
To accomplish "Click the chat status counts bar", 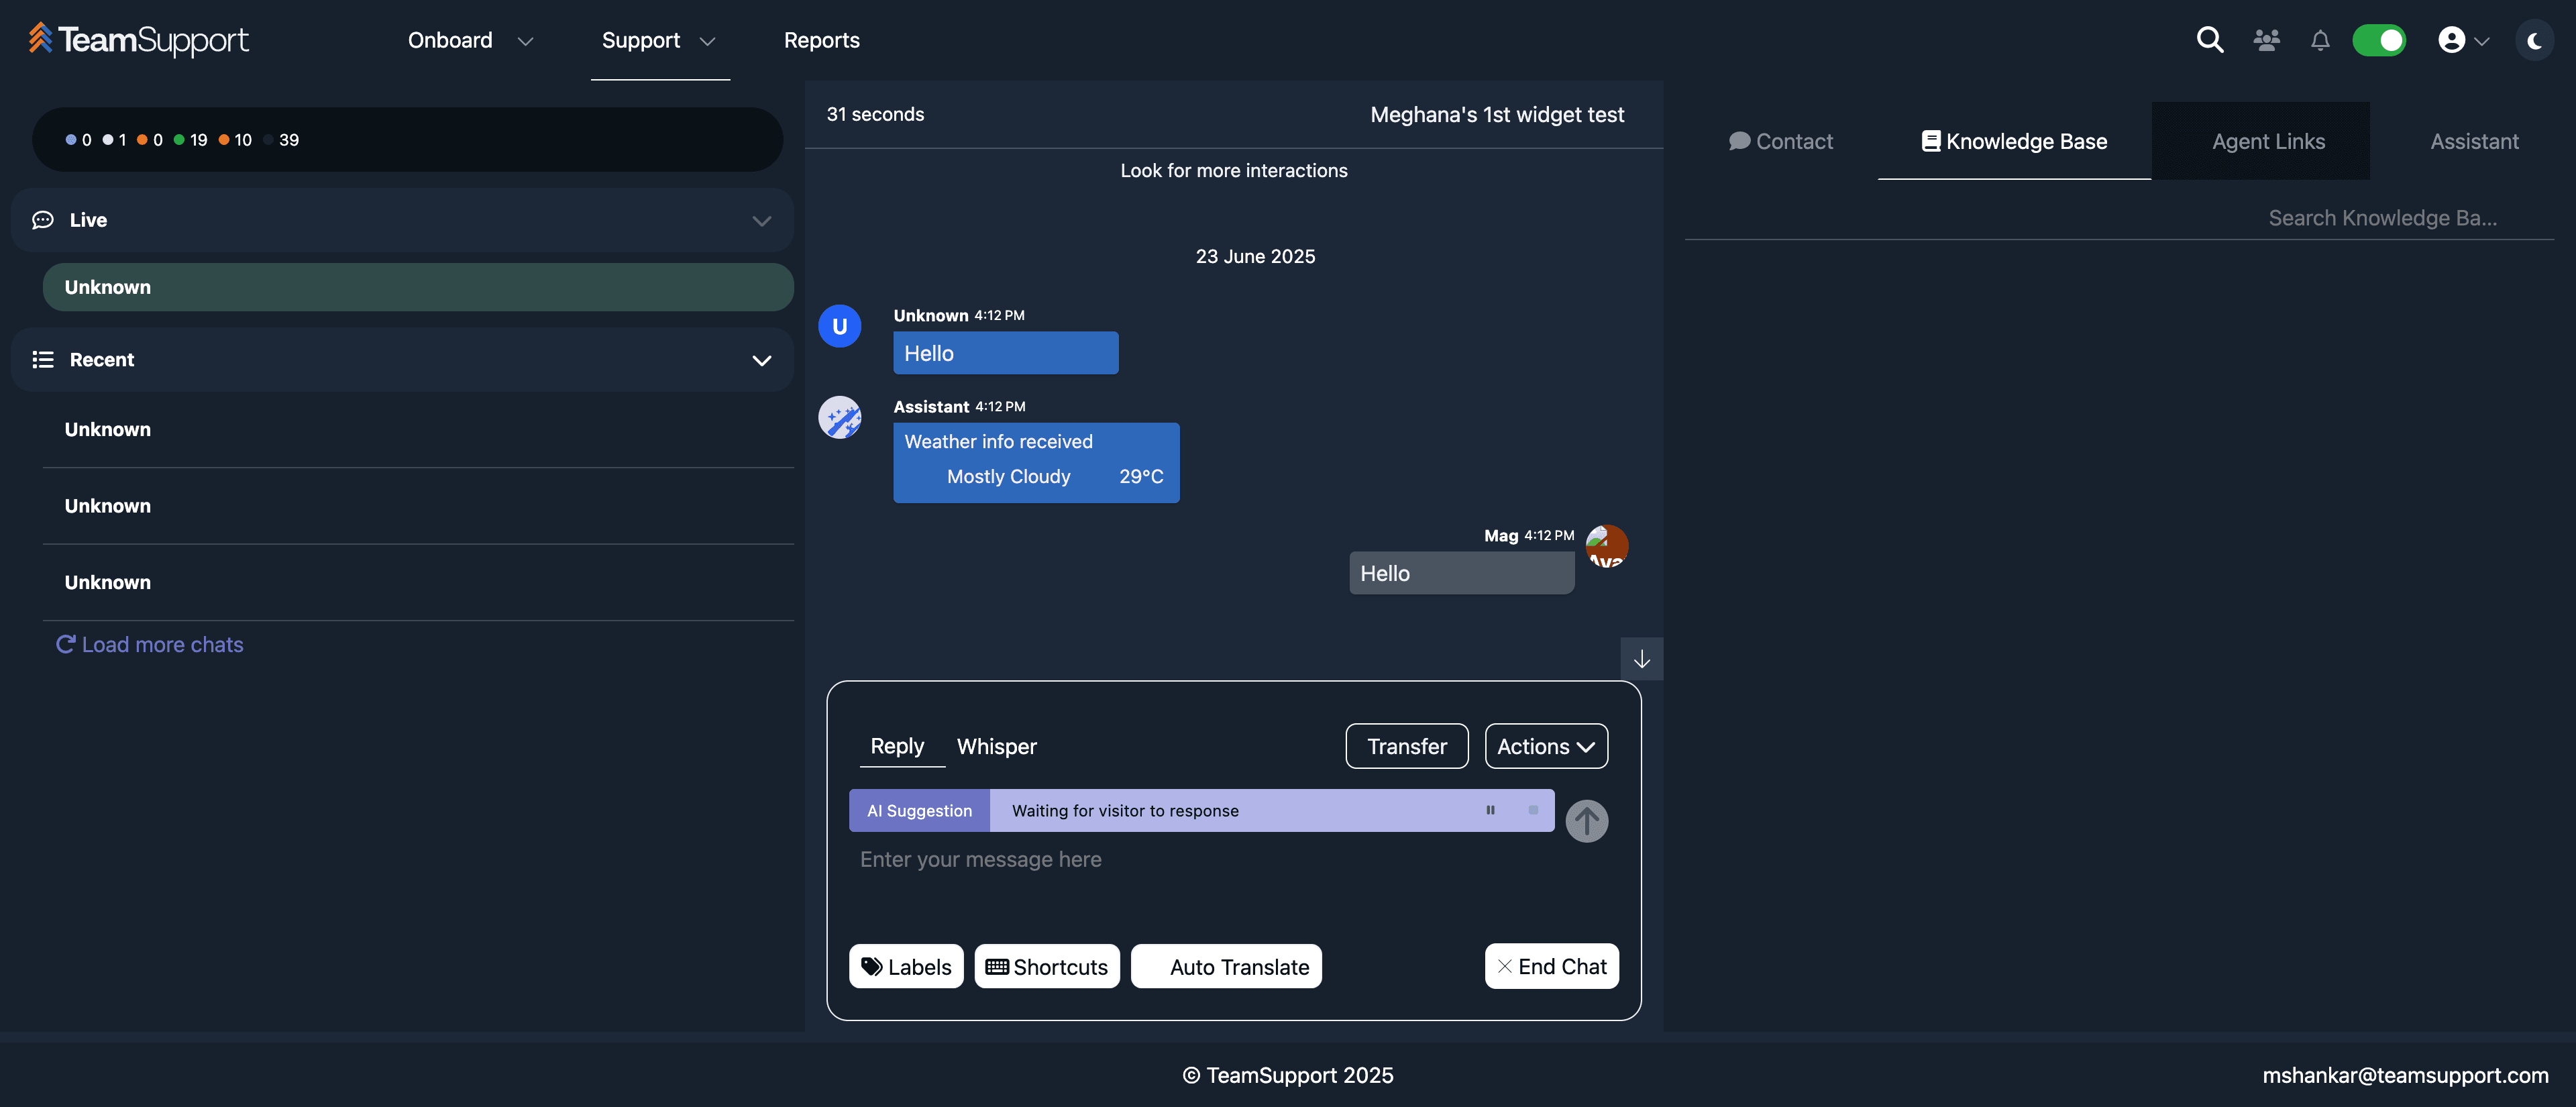I will tap(407, 140).
